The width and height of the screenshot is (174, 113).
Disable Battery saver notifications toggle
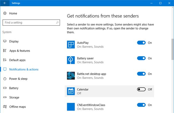(x=141, y=58)
